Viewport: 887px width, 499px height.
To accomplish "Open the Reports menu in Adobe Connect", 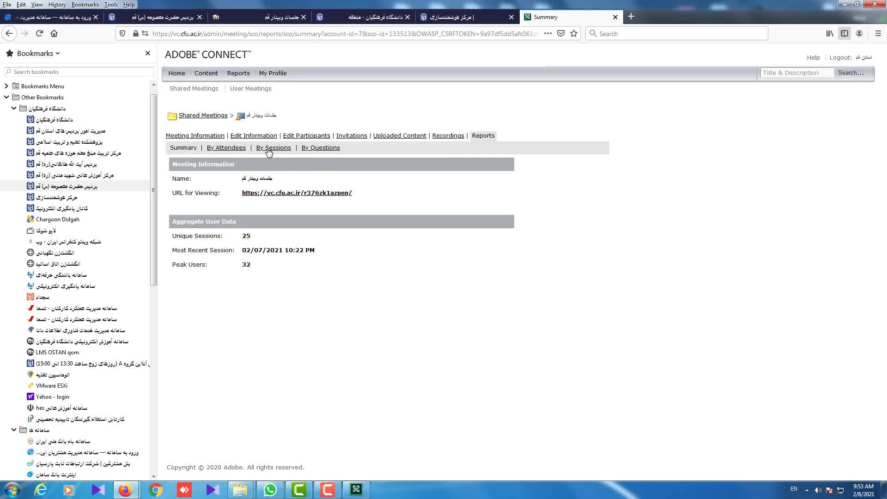I will point(238,73).
